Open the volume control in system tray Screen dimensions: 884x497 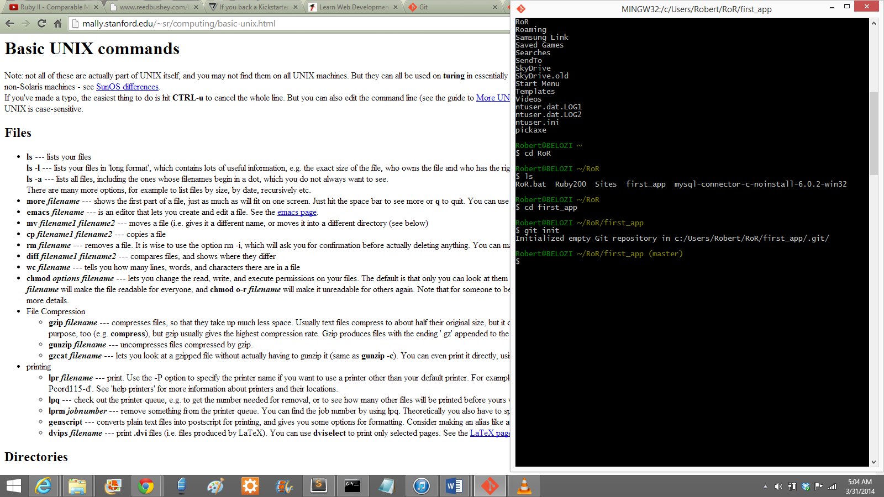pyautogui.click(x=778, y=487)
